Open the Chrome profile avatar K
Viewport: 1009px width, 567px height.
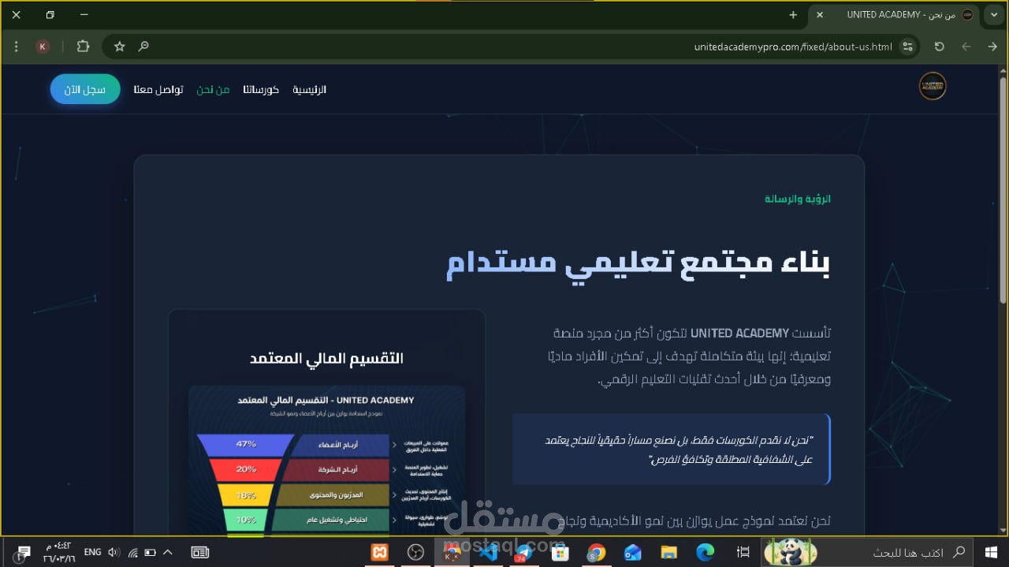point(43,47)
